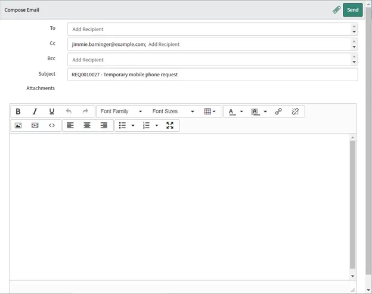Open the Font Family dropdown
The width and height of the screenshot is (372, 294).
tap(121, 112)
